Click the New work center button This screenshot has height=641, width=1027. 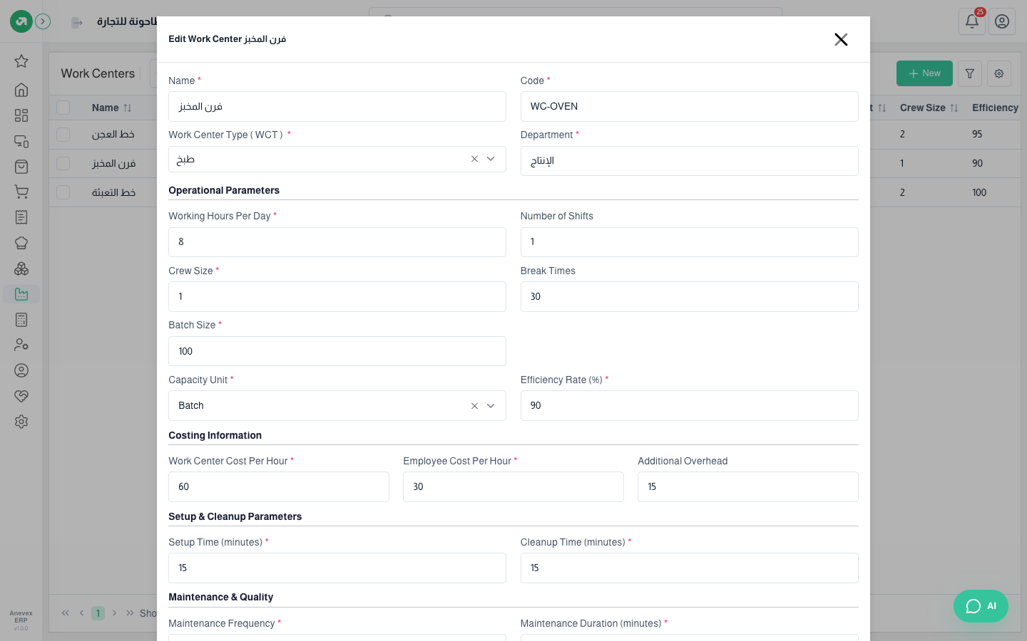pyautogui.click(x=924, y=73)
